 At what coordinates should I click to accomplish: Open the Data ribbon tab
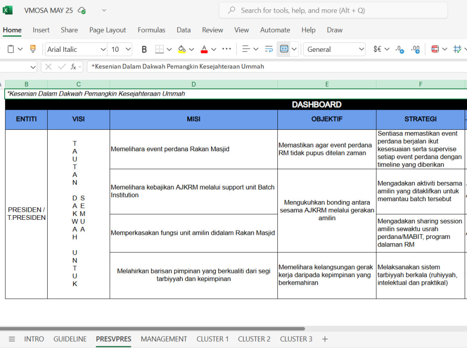[184, 30]
